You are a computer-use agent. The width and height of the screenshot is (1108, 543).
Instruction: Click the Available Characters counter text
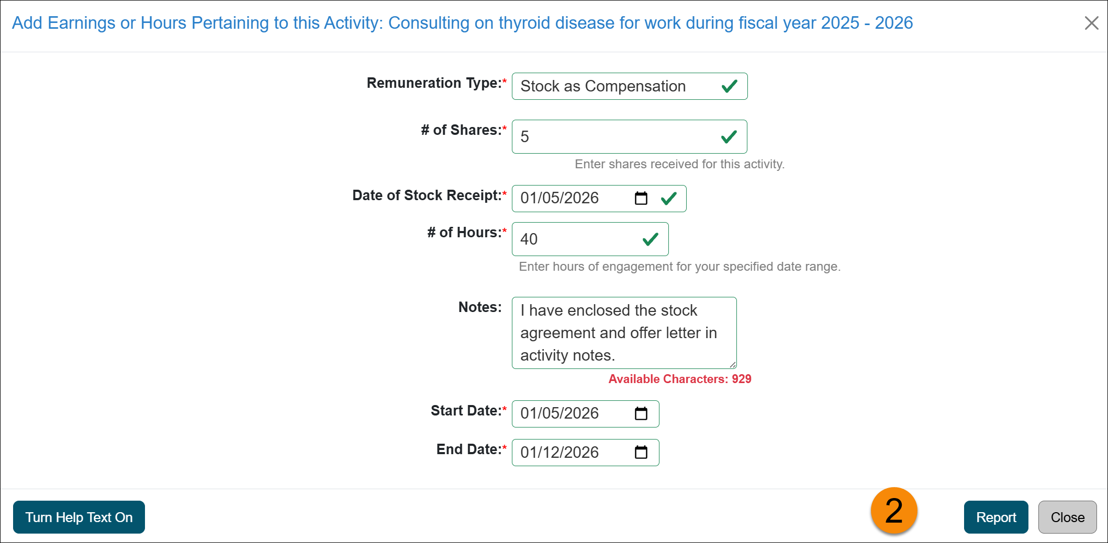click(x=679, y=379)
